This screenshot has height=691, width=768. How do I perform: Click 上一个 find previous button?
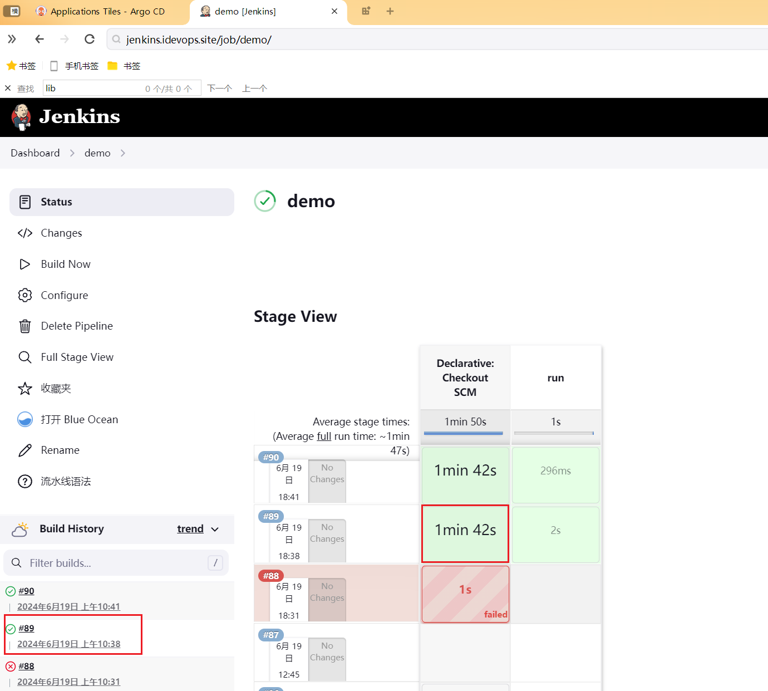click(x=255, y=89)
